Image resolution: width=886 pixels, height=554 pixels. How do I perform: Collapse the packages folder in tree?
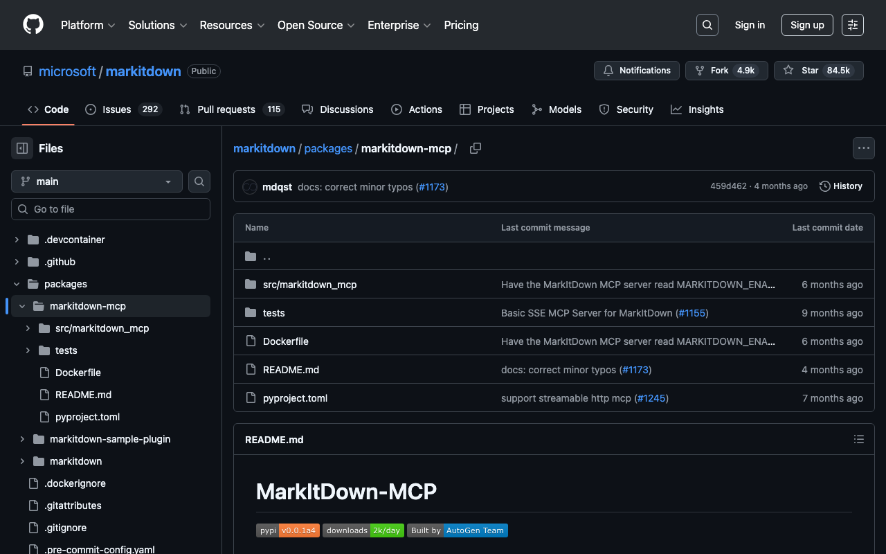point(17,284)
